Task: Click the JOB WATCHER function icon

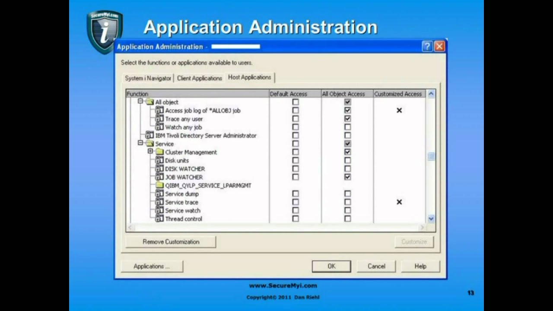Action: 159,177
